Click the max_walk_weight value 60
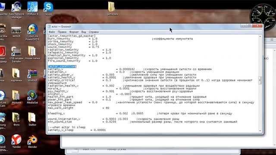 click(x=107, y=108)
